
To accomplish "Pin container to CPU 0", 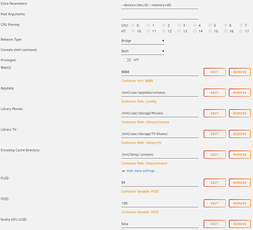I will pos(133,25).
